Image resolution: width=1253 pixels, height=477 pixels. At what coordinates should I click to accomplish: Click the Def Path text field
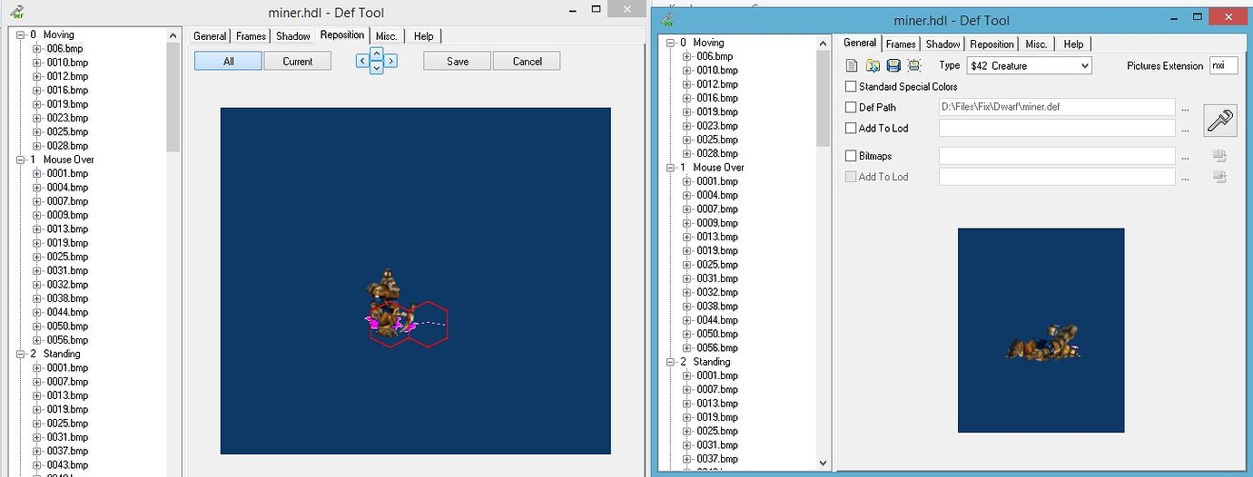pos(1057,107)
